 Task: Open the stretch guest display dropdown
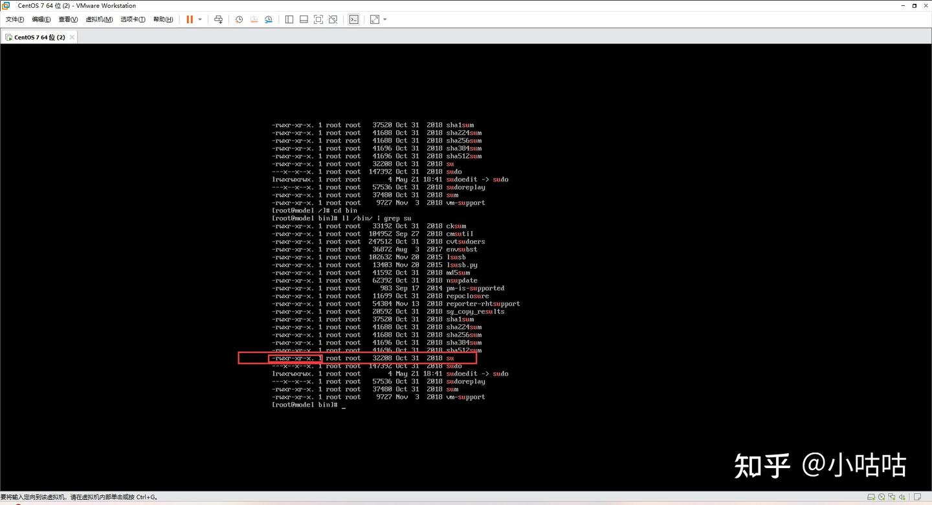click(384, 19)
